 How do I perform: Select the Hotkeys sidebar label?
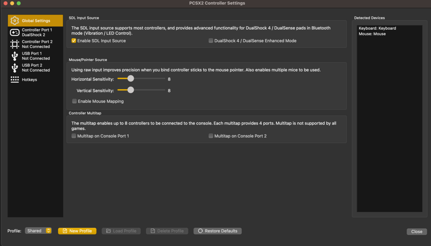point(29,80)
